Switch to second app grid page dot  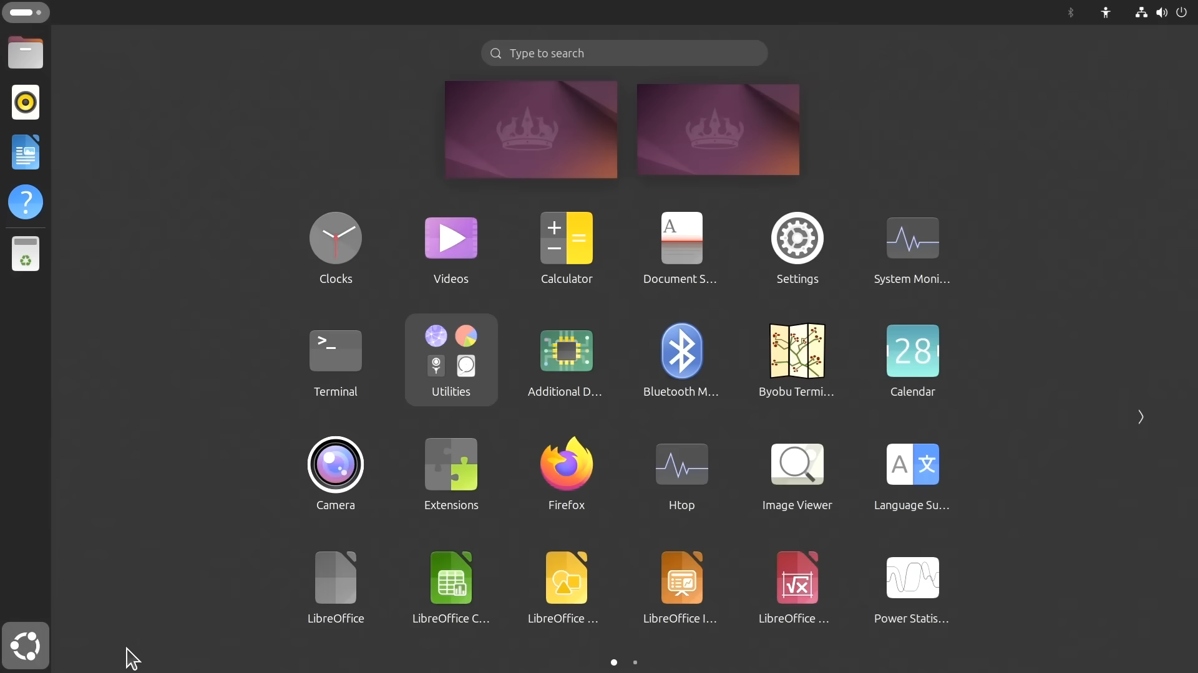[635, 662]
